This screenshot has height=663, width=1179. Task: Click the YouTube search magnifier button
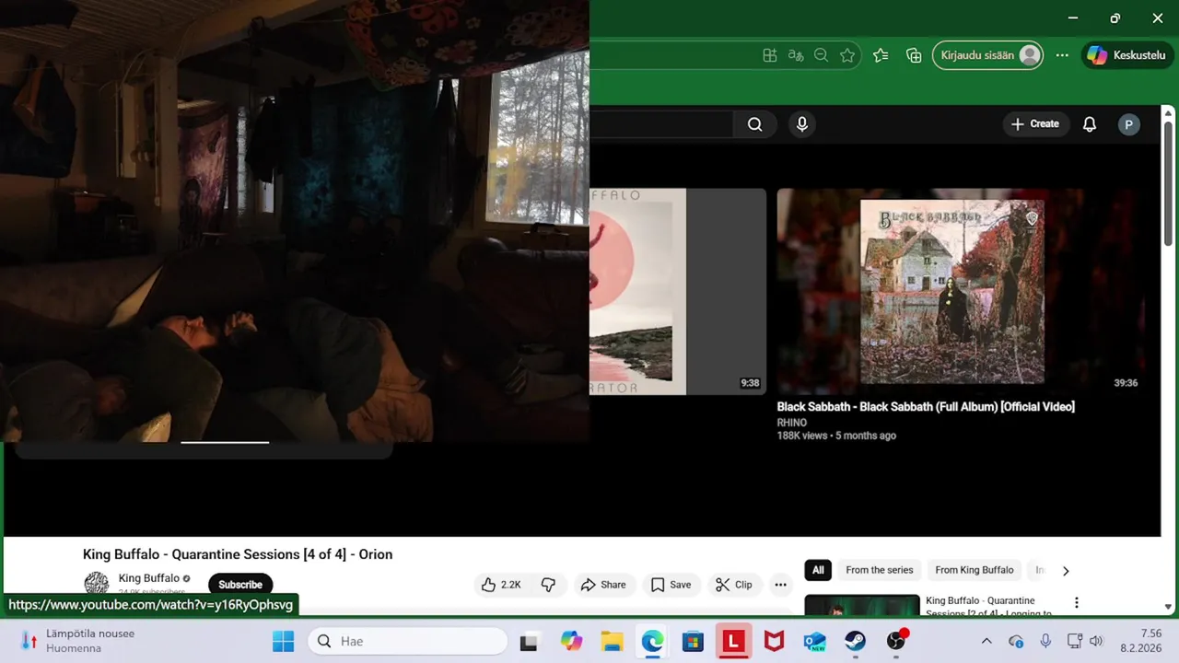click(x=754, y=124)
